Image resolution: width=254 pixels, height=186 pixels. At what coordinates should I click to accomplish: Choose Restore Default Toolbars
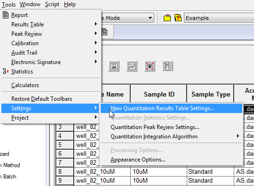(x=50, y=99)
